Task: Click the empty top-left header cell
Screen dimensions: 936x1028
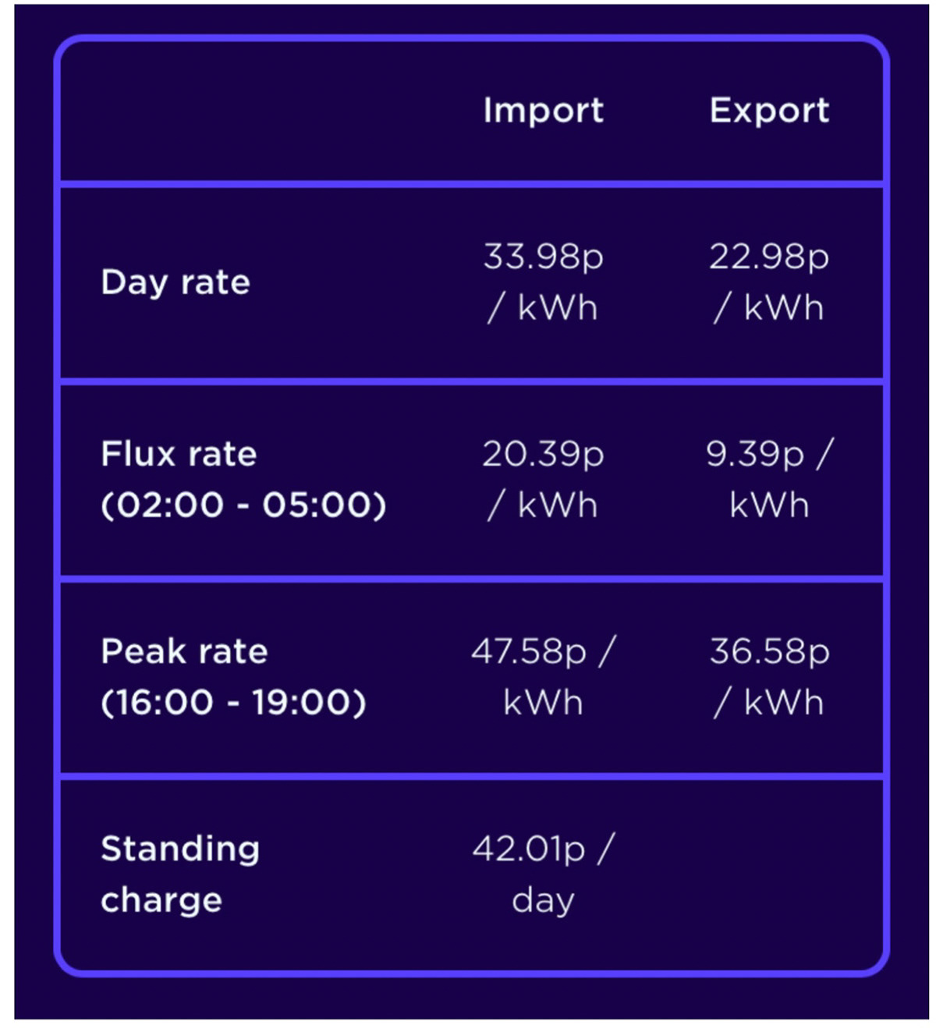Action: click(246, 111)
